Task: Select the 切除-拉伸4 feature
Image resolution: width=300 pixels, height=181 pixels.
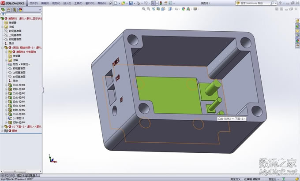Action: click(x=19, y=122)
